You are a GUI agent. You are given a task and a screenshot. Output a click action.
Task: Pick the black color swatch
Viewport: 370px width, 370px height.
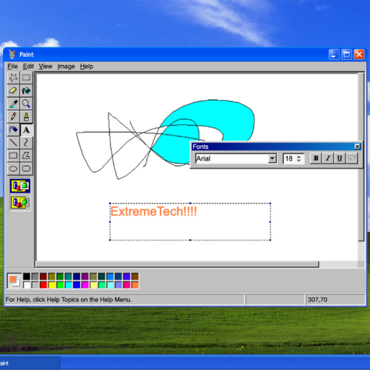coord(27,277)
